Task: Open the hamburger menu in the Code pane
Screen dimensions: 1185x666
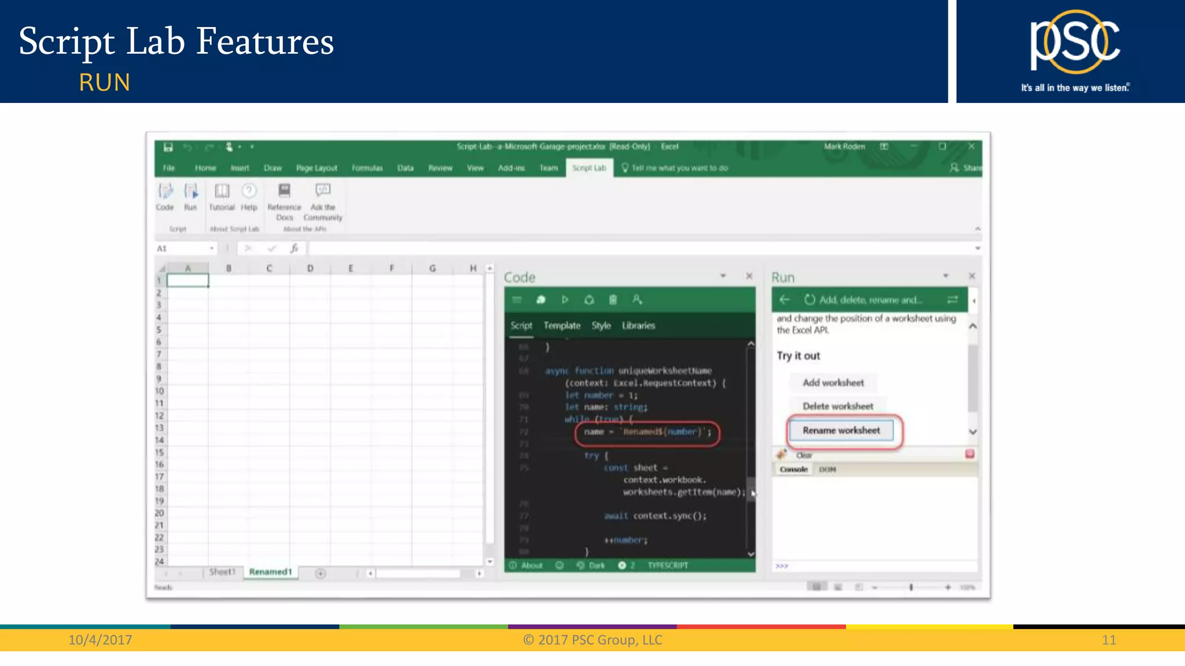Action: tap(517, 299)
